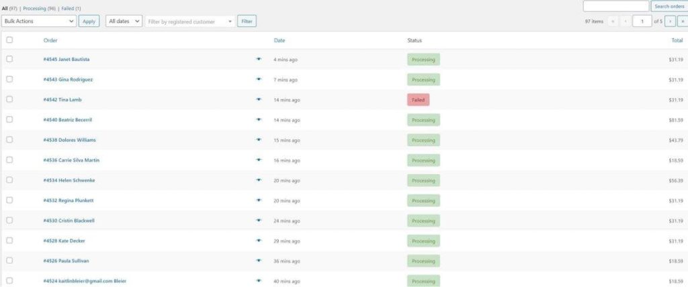Viewport: 688px width, 287px height.
Task: Jump to last page of orders
Action: pos(683,21)
